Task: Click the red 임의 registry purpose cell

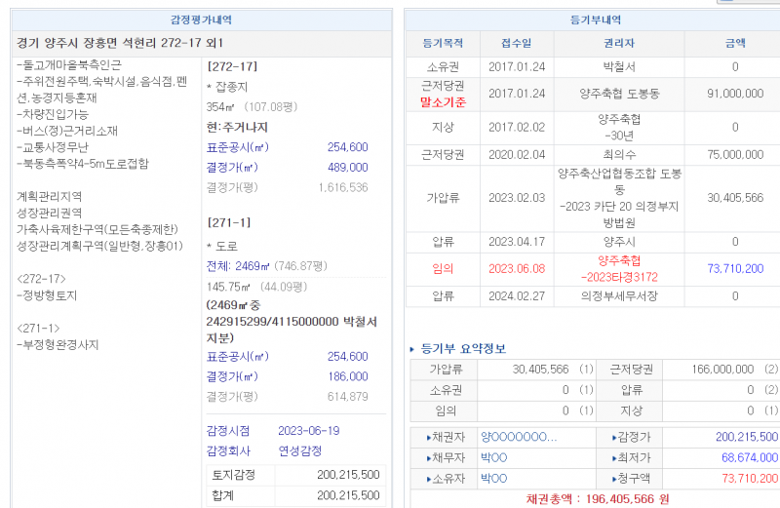Action: (x=442, y=268)
